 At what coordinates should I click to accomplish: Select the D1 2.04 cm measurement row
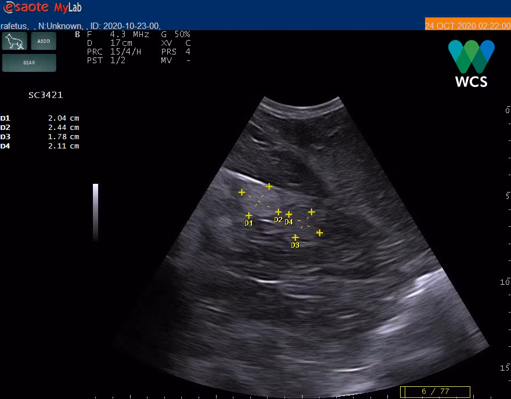(40, 118)
